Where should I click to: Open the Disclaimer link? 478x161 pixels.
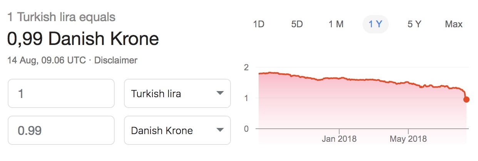point(116,60)
